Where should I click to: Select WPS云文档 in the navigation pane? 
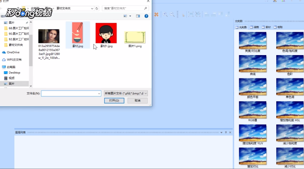(12, 60)
